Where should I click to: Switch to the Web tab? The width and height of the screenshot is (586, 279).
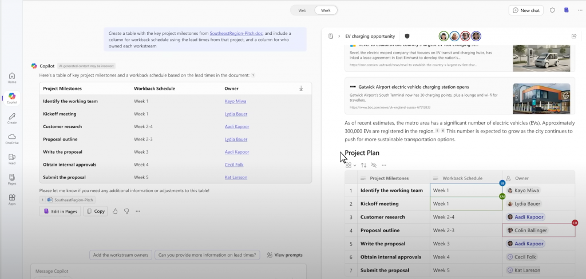tap(302, 10)
